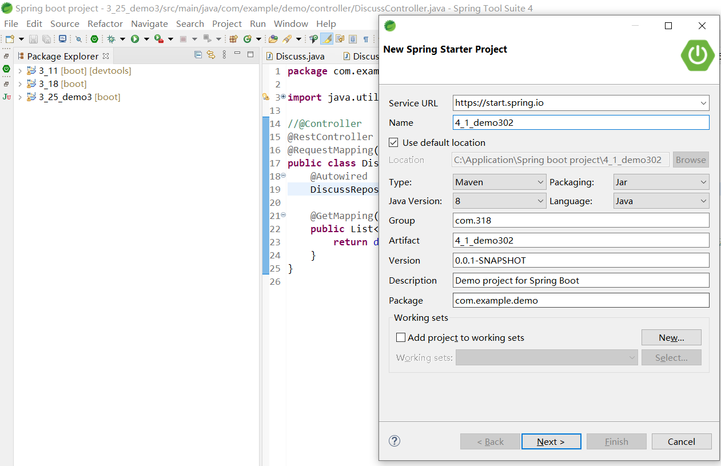The image size is (721, 466).
Task: Toggle Link with Editor in Package Explorer
Action: coord(211,55)
